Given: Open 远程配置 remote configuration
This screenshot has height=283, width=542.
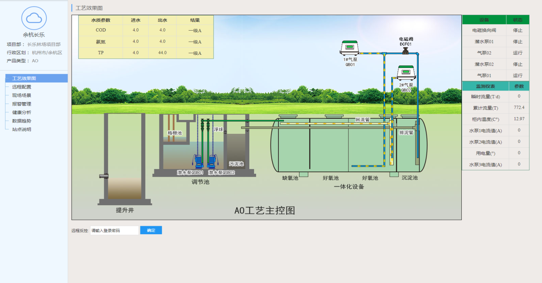Looking at the screenshot, I should point(21,87).
